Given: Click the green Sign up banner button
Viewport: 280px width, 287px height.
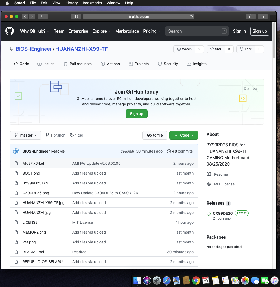Looking at the screenshot, I should [x=137, y=114].
